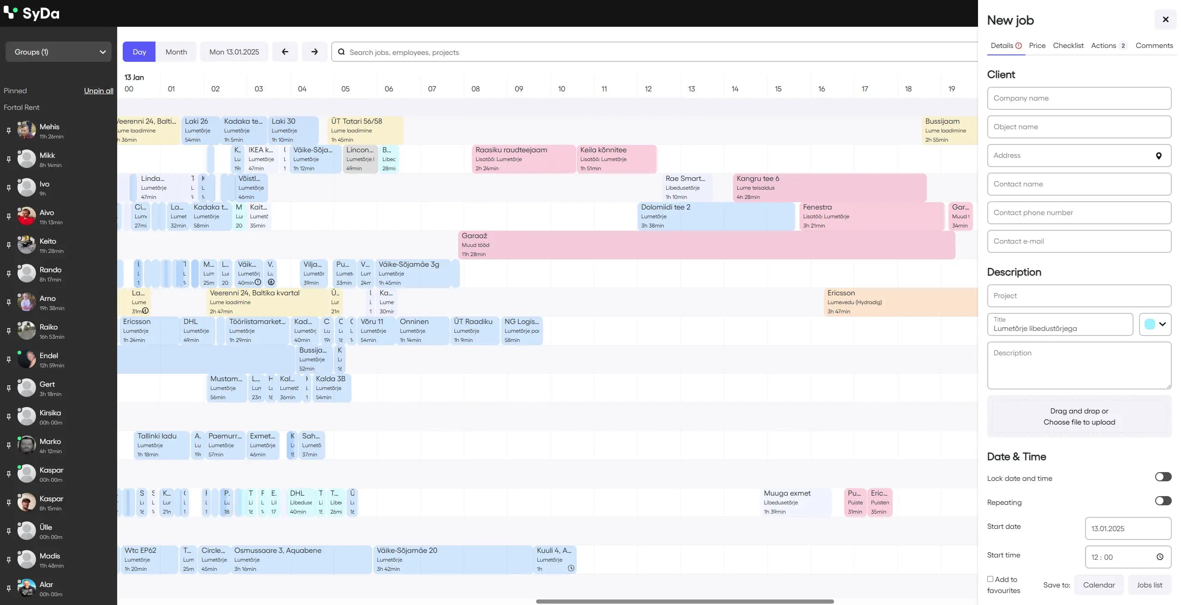Click the Description text area
Viewport: 1181px width, 605px height.
[x=1079, y=365]
